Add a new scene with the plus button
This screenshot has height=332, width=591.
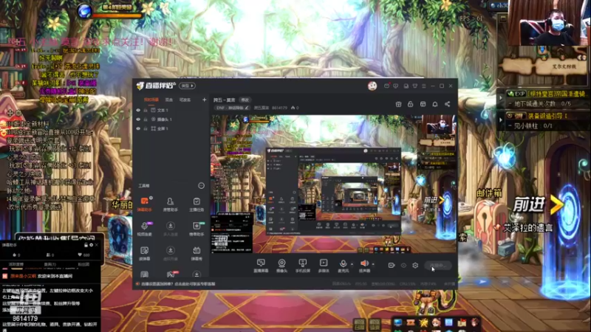(204, 100)
